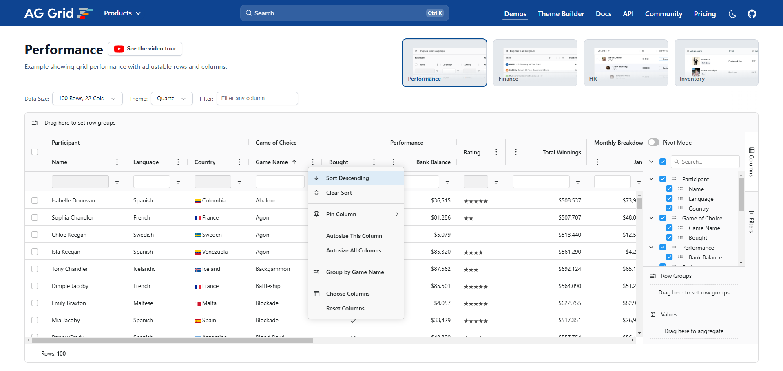This screenshot has height=371, width=783.
Task: Select Autosize All Columns
Action: pyautogui.click(x=356, y=250)
